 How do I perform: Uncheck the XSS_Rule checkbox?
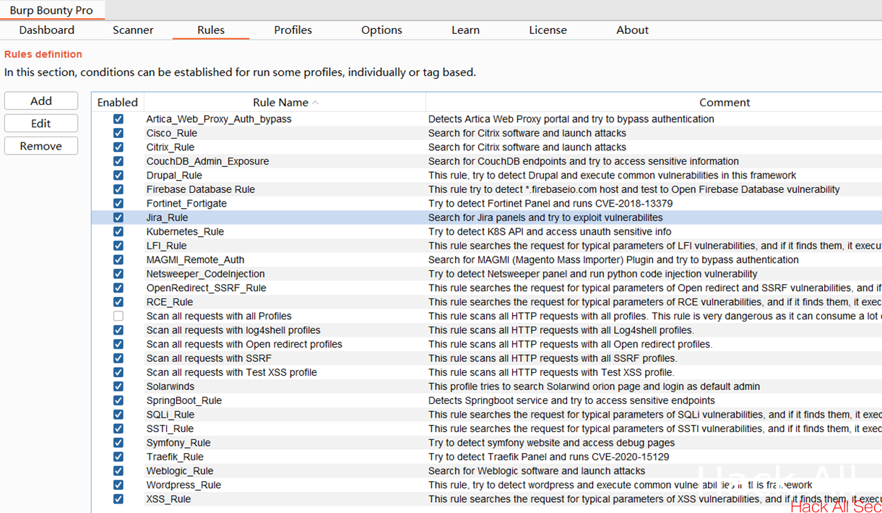[x=118, y=499]
